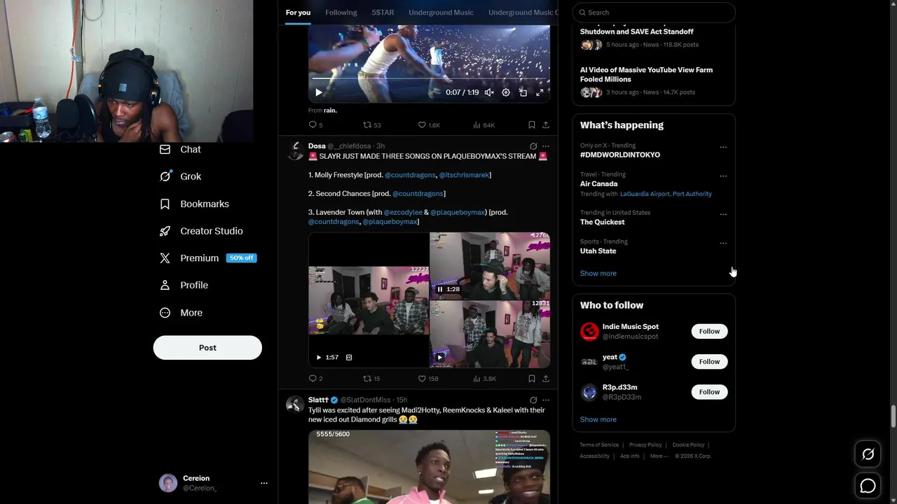
Task: Share the rain. video post
Action: [x=546, y=125]
